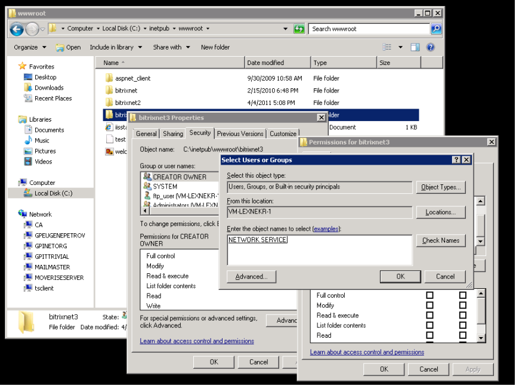The image size is (516, 386).
Task: Expand the Computer breadcrumb arrow
Action: click(98, 29)
